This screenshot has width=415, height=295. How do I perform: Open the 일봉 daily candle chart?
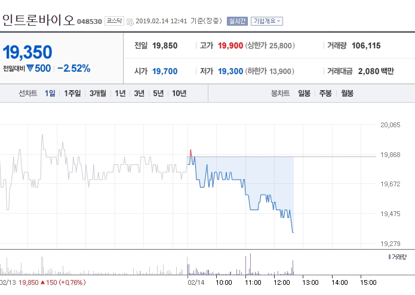(304, 93)
